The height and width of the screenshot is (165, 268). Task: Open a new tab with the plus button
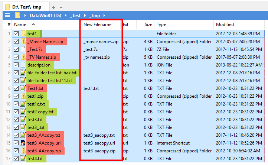pyautogui.click(x=53, y=7)
